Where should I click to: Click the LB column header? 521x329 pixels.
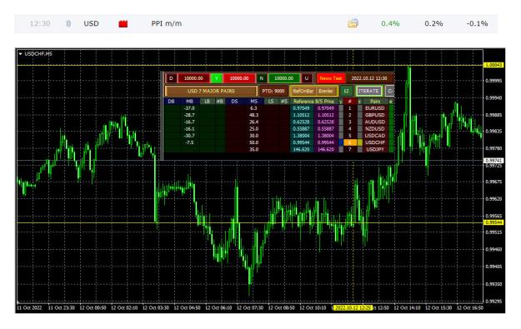207,102
